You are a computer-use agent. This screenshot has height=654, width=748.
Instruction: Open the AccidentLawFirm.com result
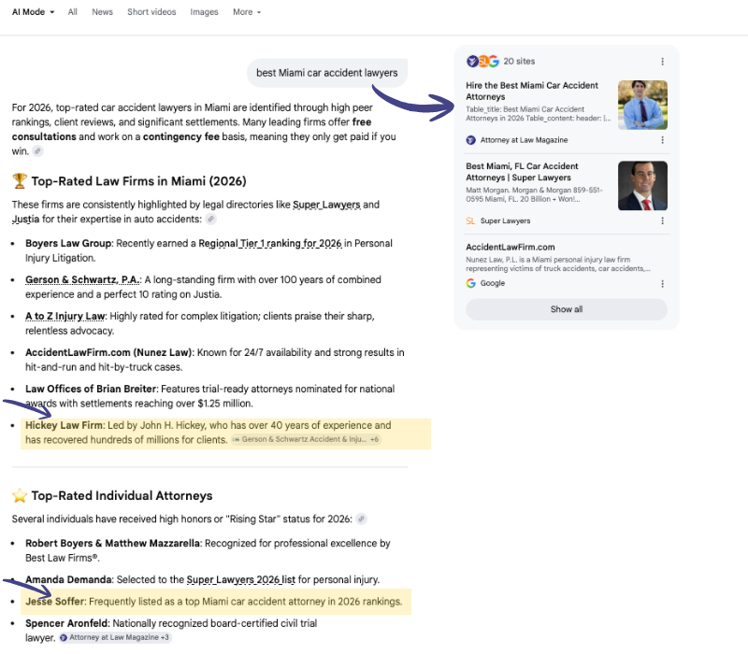click(x=511, y=248)
